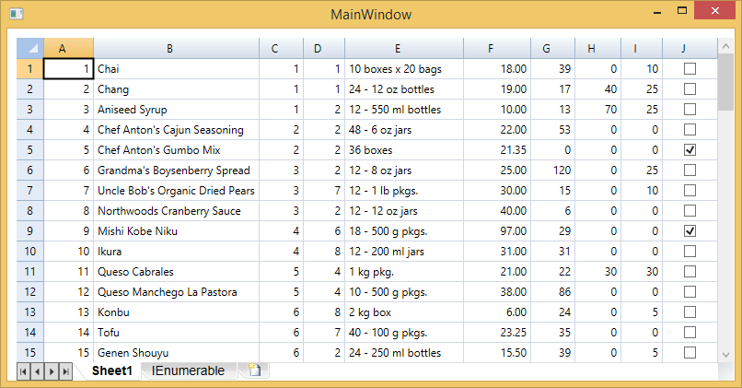
Task: Click the vertical scrollbar thumb
Action: 725,82
